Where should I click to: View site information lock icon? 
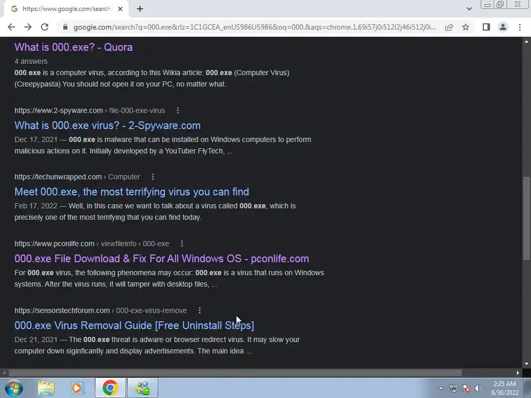[x=65, y=27]
